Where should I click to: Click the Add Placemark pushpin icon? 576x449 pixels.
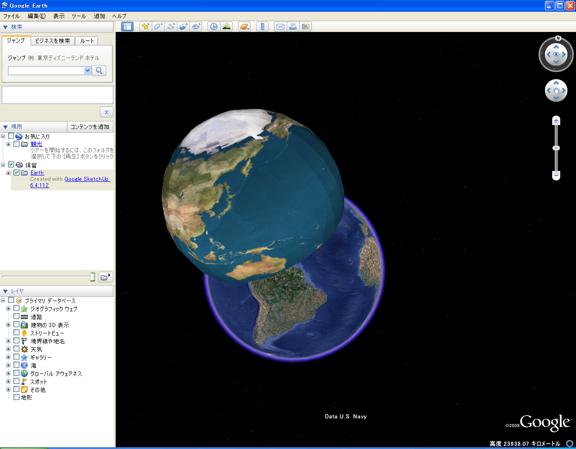[x=145, y=27]
